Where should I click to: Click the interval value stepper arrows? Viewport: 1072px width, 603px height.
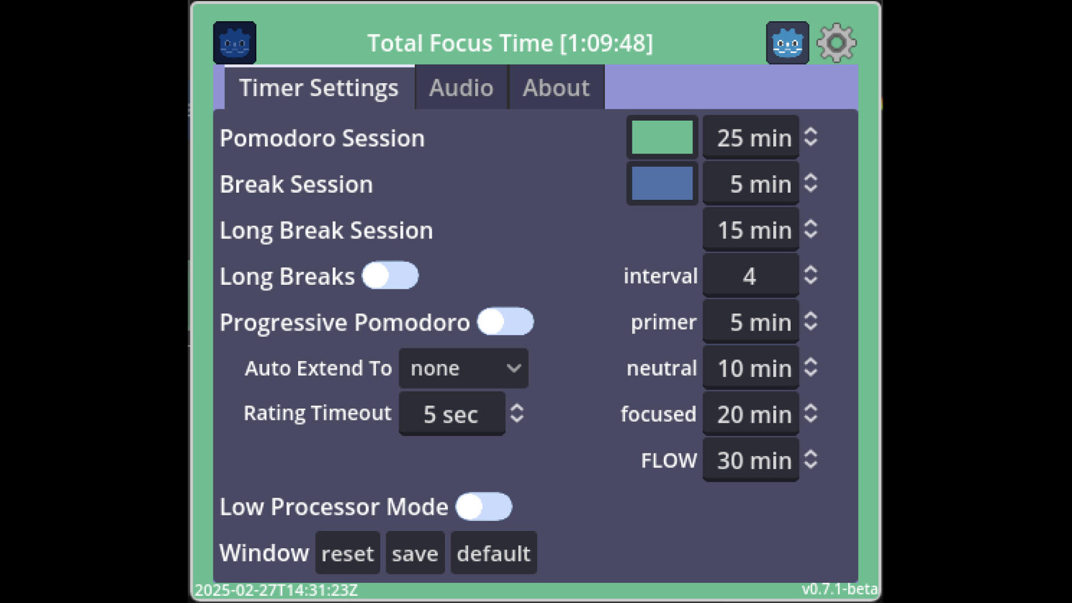(x=811, y=275)
